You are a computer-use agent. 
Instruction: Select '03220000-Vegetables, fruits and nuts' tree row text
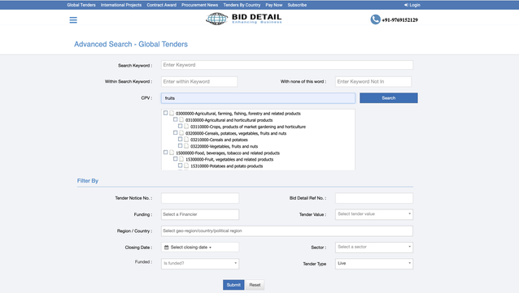point(224,146)
